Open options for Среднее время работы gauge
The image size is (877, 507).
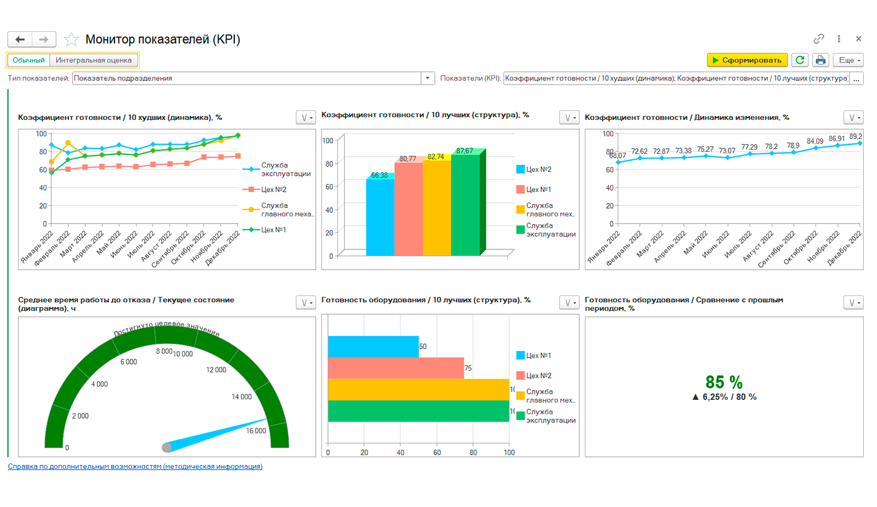(305, 303)
